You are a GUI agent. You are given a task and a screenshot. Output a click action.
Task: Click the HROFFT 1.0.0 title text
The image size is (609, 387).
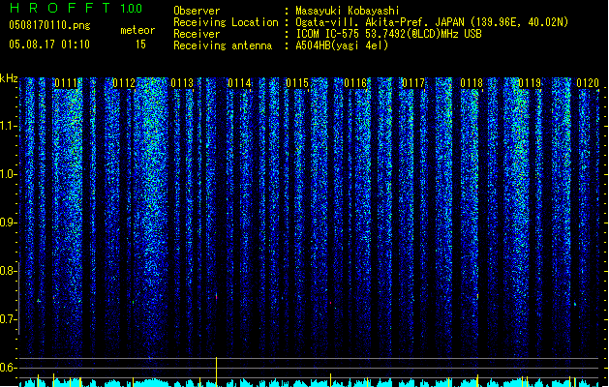pos(76,8)
